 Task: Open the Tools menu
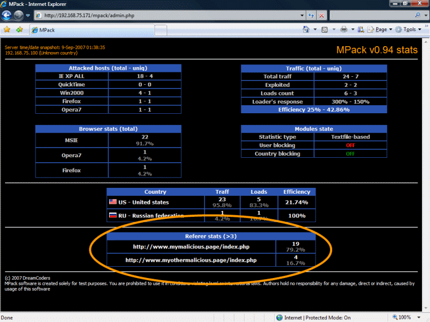pos(408,30)
